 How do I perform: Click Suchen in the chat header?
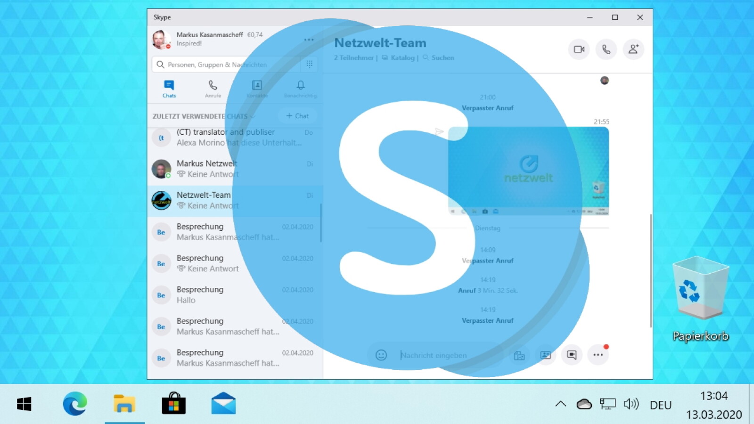(x=439, y=58)
